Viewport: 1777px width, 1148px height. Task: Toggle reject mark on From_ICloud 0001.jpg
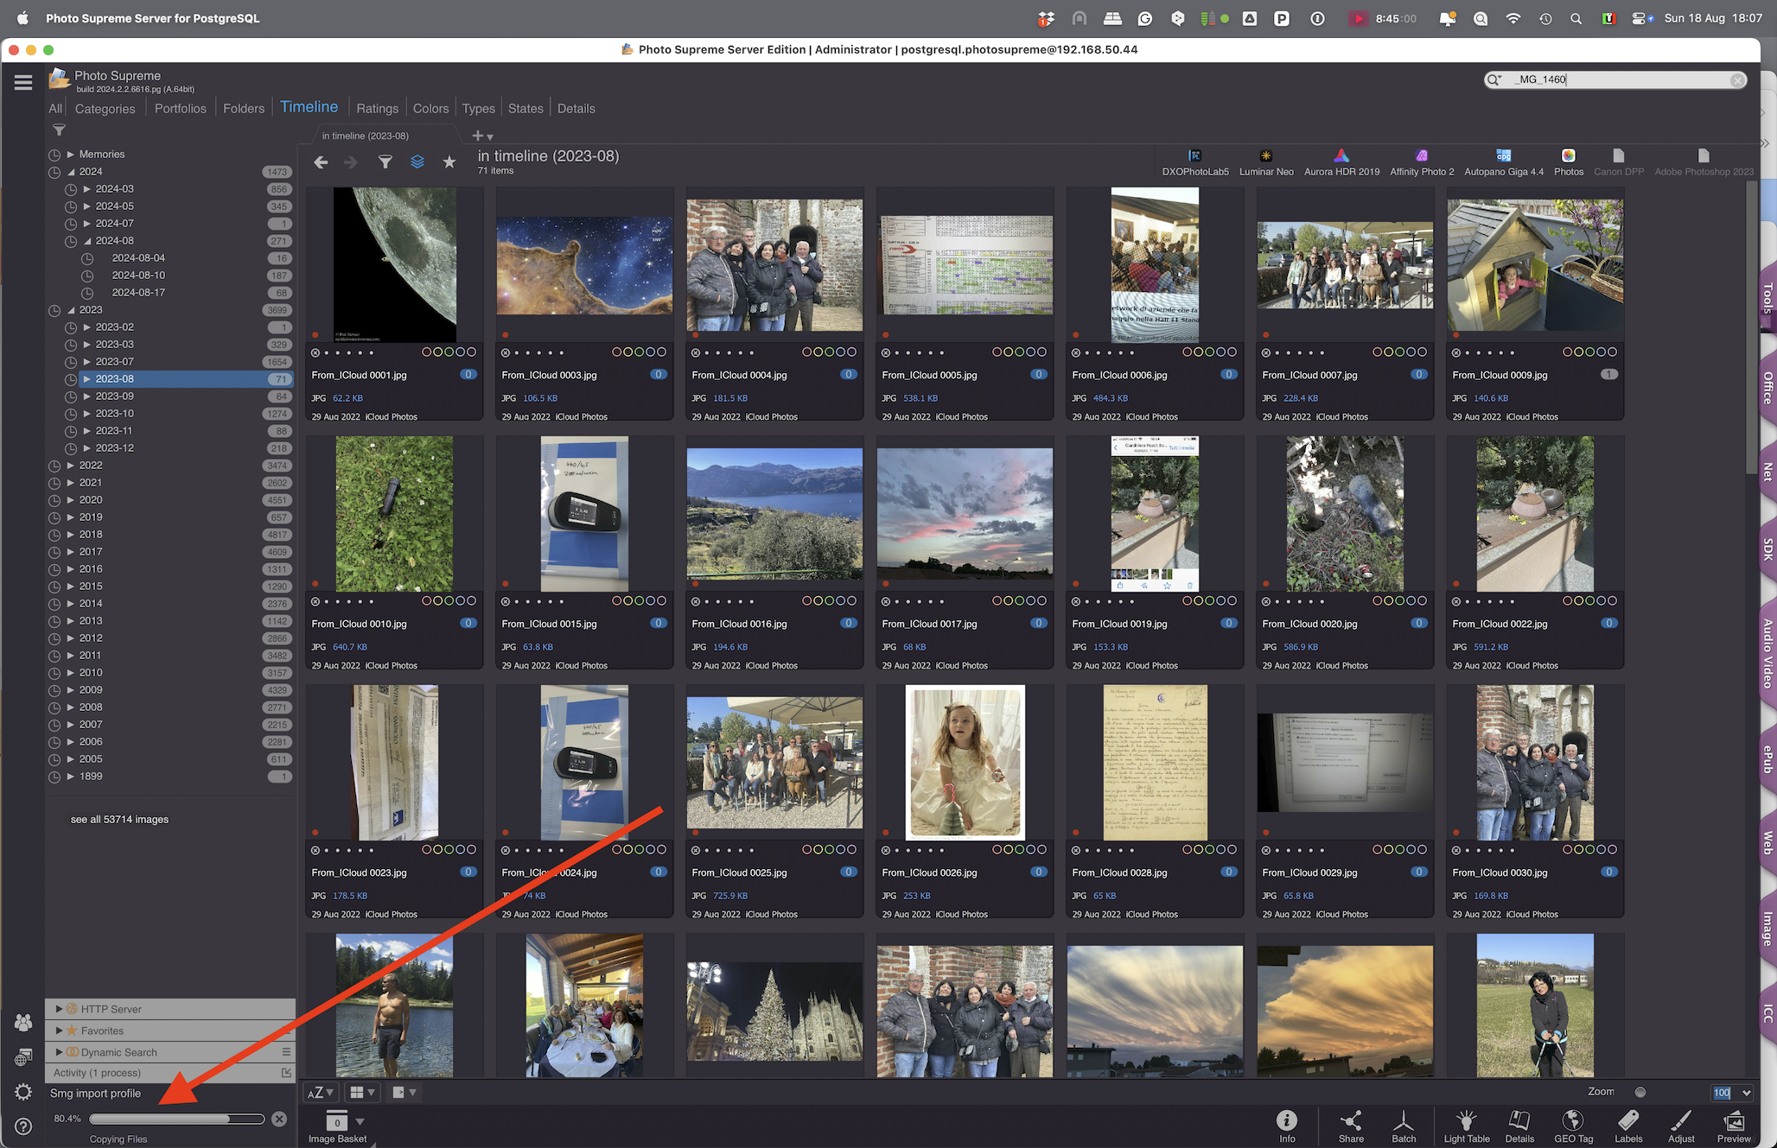click(x=315, y=352)
